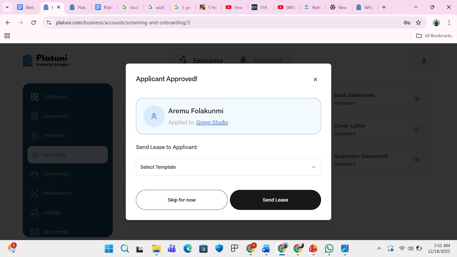Switch to the '[MV]' YouTube tab
This screenshot has height=257, width=457.
[x=287, y=7]
